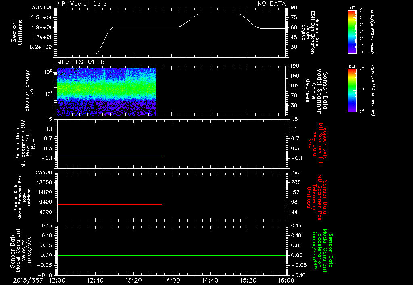Click the DEF energy flux color bar
Viewport: 413px width, 285px height.
point(352,90)
